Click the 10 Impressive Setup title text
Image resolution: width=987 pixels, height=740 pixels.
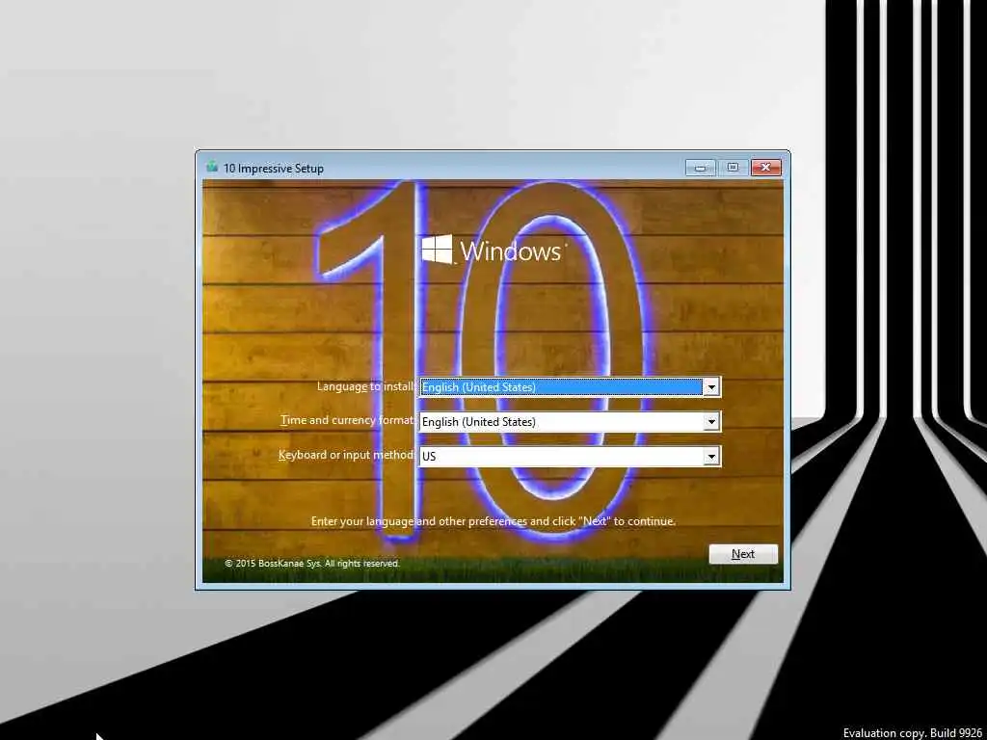point(273,169)
